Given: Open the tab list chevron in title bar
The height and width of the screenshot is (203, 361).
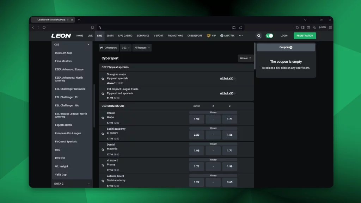Looking at the screenshot, I should 305,20.
